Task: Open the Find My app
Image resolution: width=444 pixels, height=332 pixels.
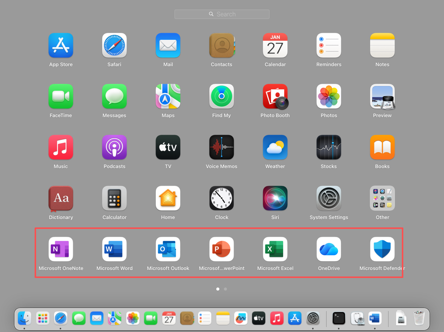Action: (222, 97)
